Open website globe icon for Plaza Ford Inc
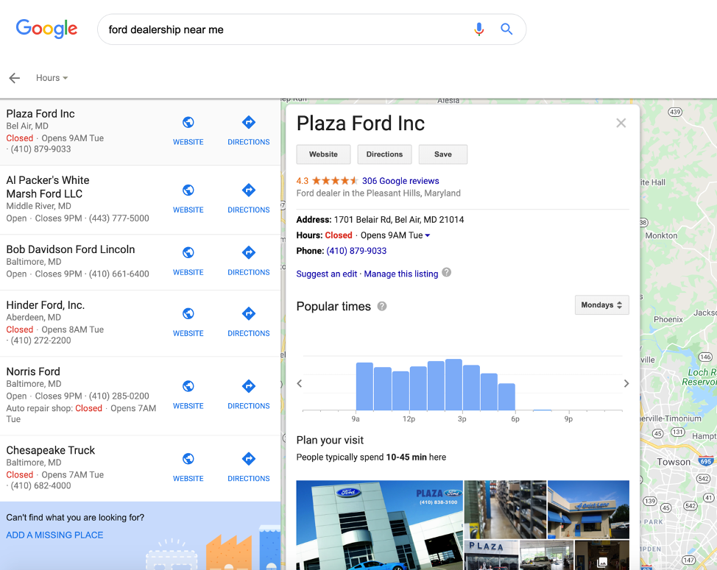 tap(188, 122)
